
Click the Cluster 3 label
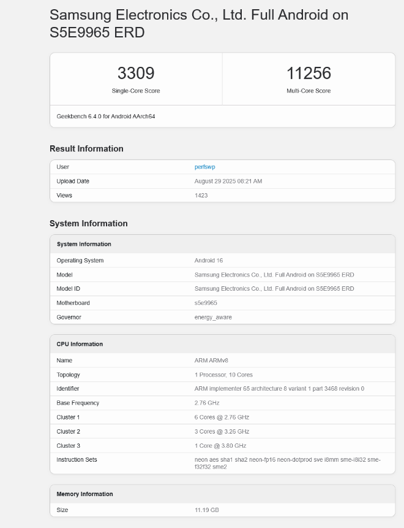click(68, 446)
